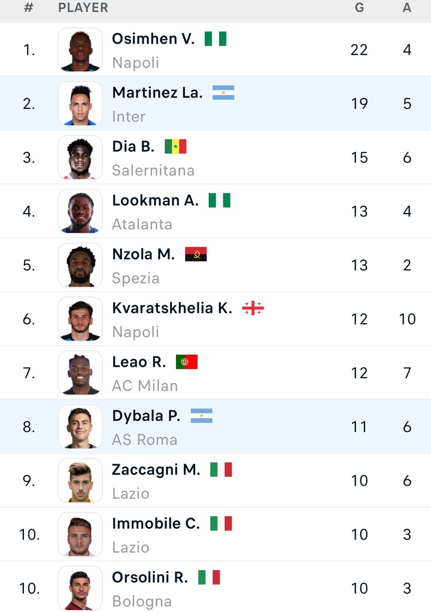Image resolution: width=431 pixels, height=612 pixels.
Task: Sort by the G goals column header
Action: [x=360, y=8]
